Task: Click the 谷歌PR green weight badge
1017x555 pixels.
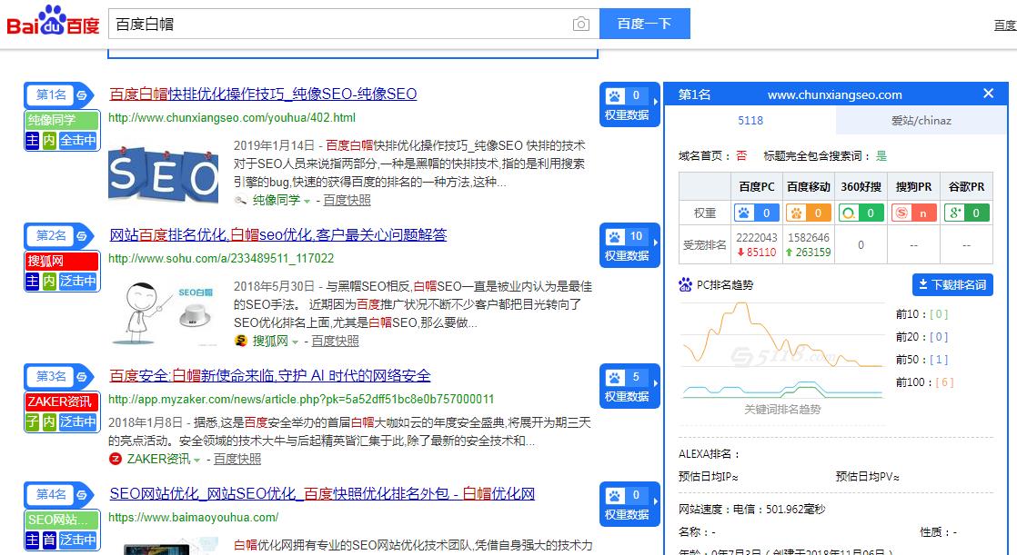Action: coord(966,213)
